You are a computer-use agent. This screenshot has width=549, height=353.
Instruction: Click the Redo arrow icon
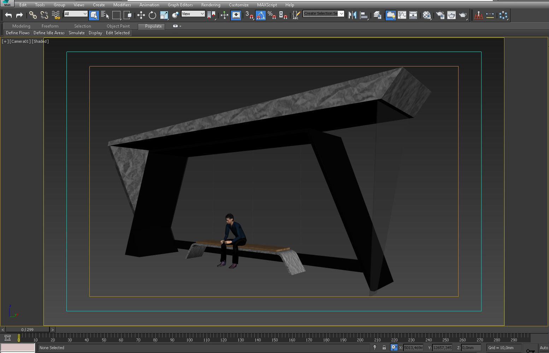click(19, 15)
